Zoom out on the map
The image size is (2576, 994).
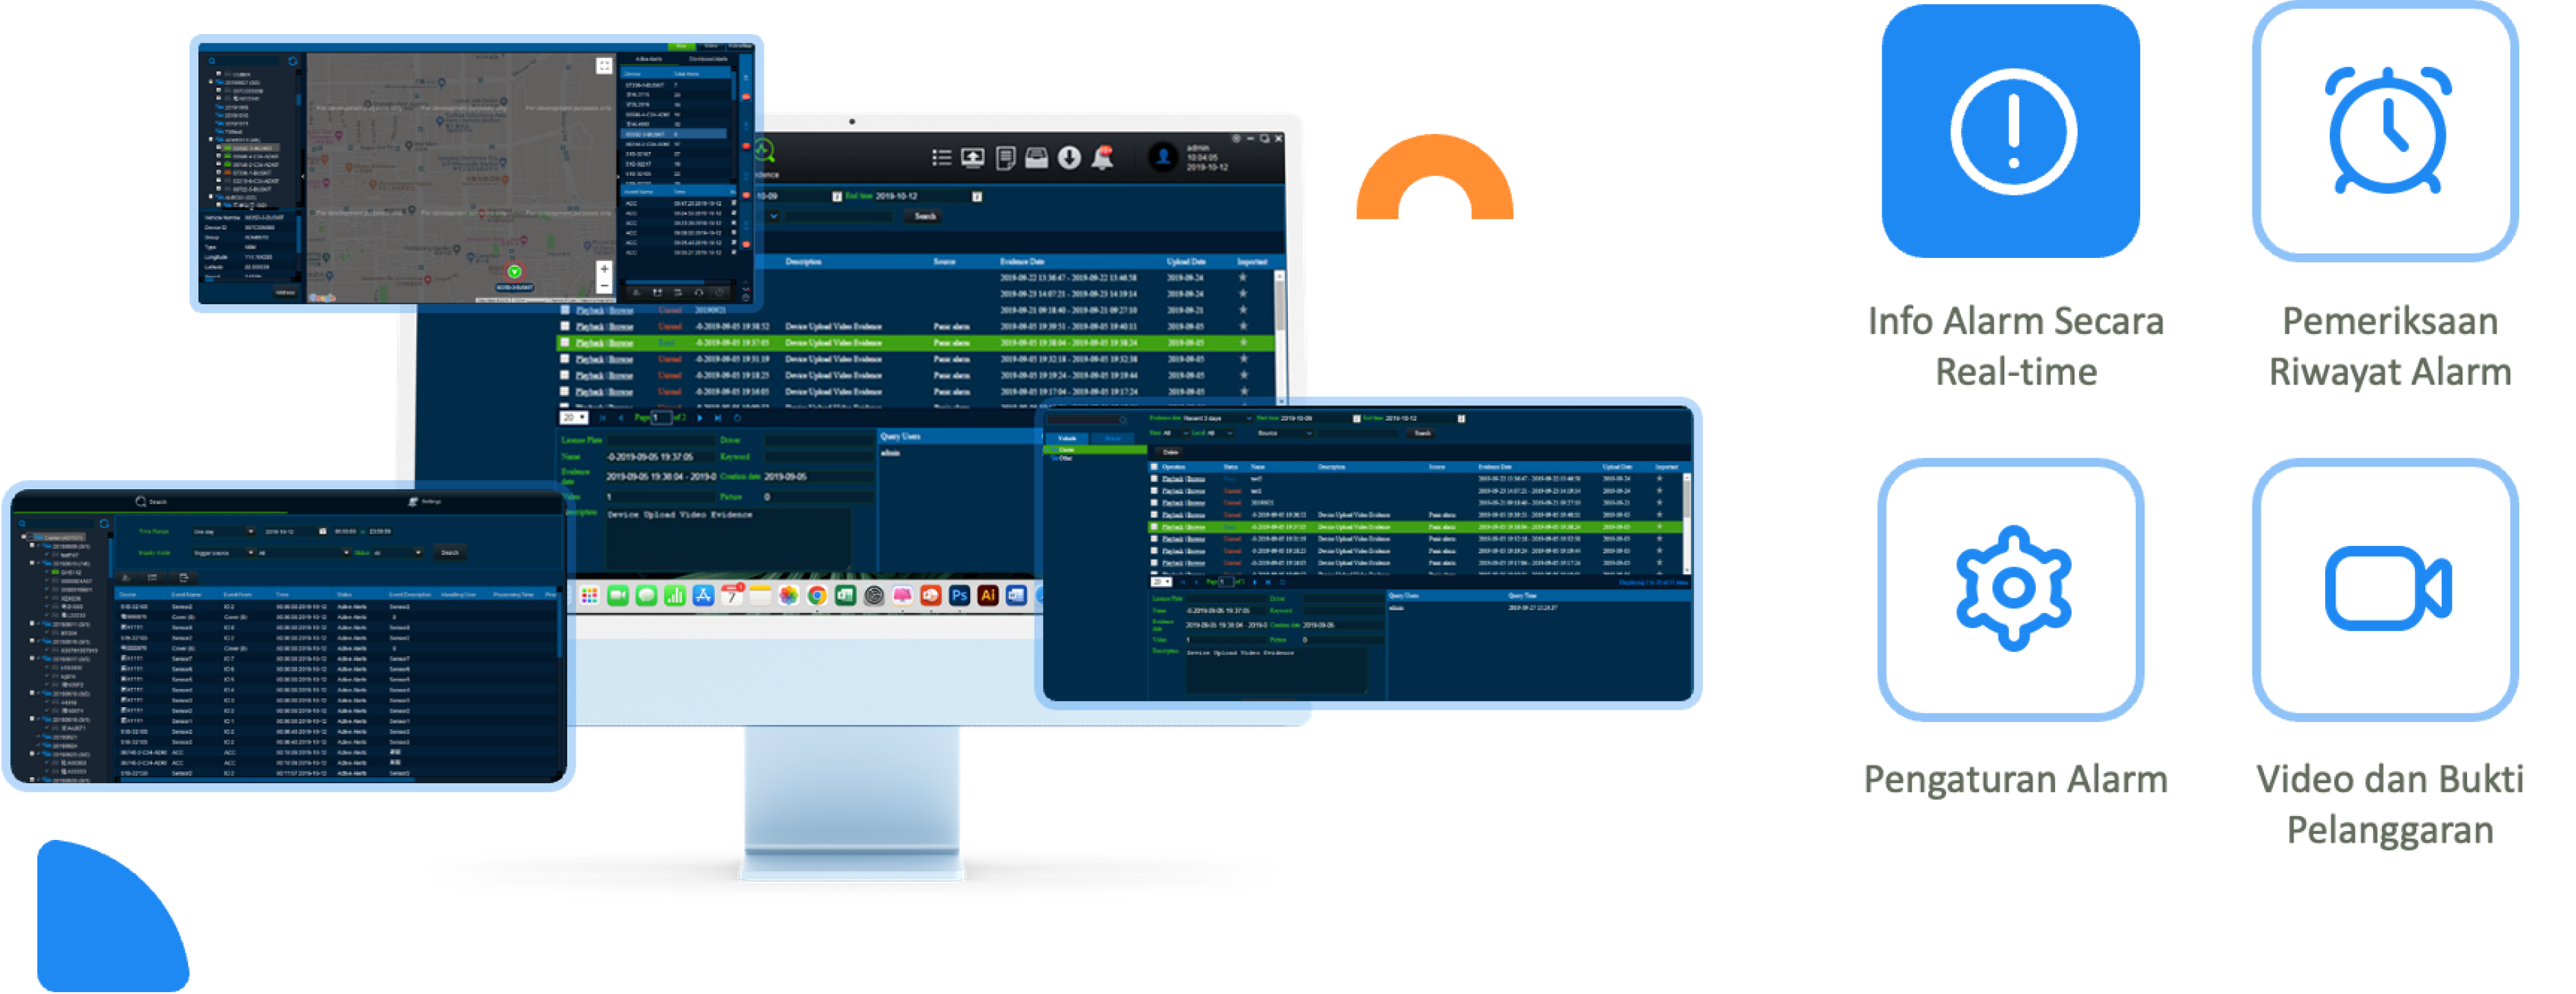604,286
